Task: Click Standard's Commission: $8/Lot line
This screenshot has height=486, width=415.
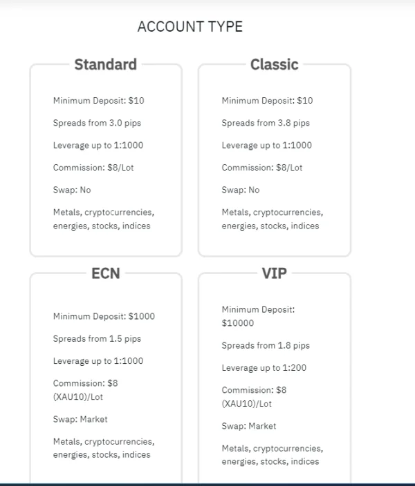Action: click(x=93, y=168)
